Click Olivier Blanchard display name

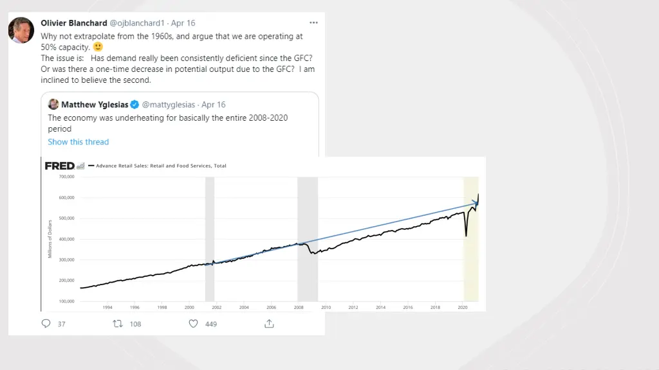pos(74,23)
